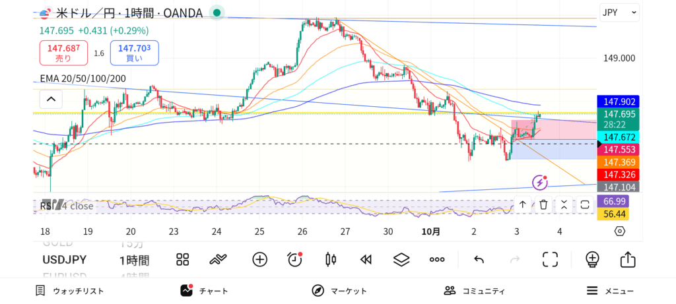Open the JPY currency dropdown
Screen dimensions: 676x304
click(619, 12)
